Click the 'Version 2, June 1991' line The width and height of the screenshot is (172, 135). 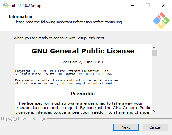[x=83, y=62]
